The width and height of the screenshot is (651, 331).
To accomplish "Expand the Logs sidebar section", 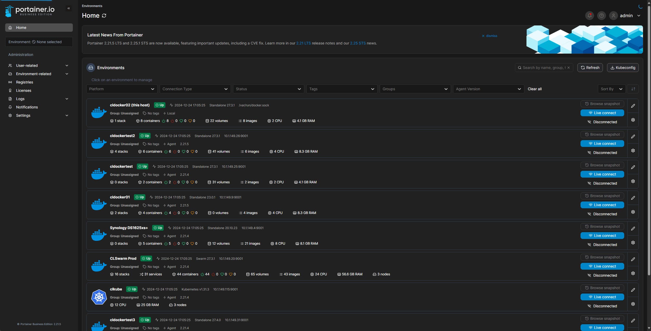I will [39, 99].
